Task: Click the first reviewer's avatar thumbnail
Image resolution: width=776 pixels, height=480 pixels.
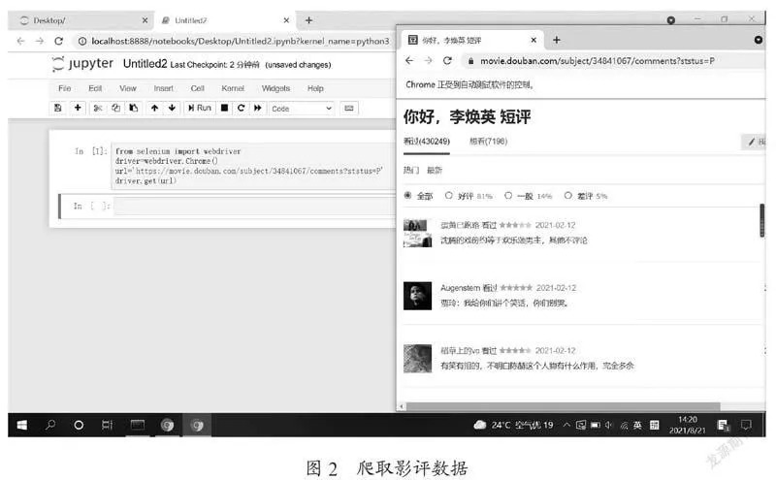Action: [x=417, y=233]
